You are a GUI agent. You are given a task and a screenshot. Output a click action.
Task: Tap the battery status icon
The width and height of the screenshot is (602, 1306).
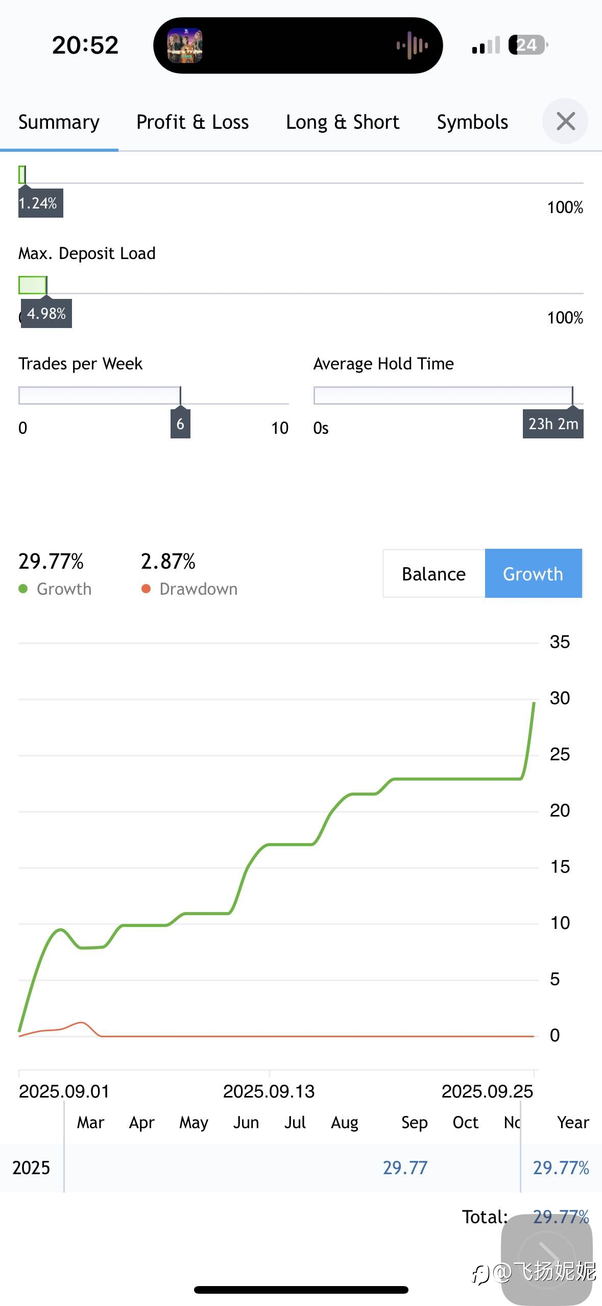[528, 45]
